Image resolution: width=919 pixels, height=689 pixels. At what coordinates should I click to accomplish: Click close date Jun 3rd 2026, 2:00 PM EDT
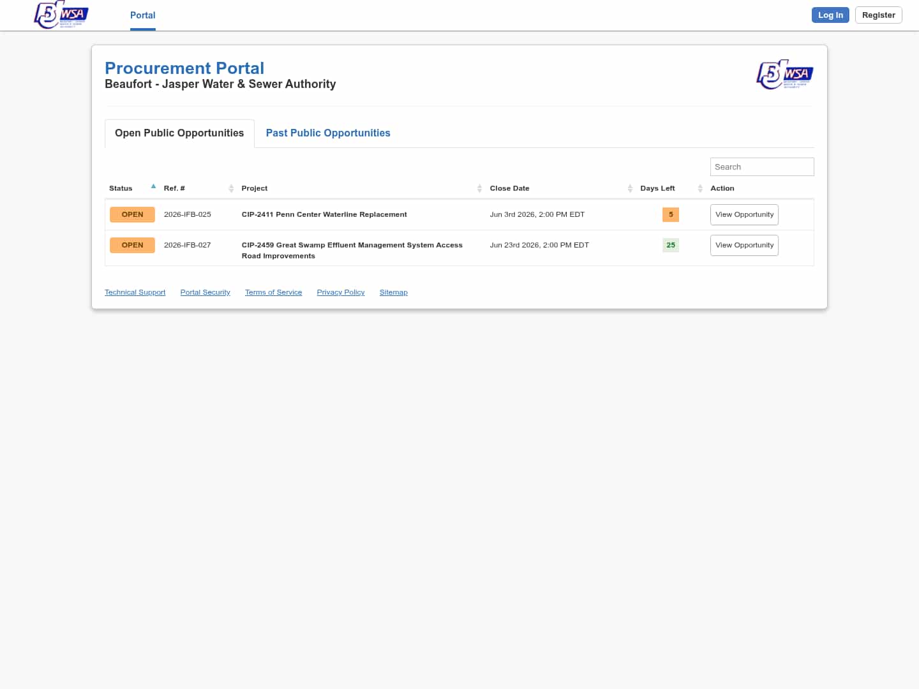[537, 215]
